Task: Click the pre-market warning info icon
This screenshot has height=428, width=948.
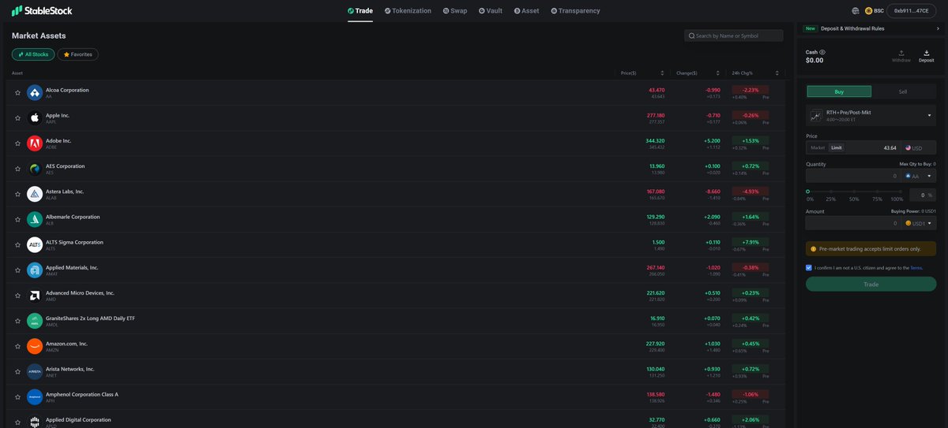Action: pyautogui.click(x=814, y=248)
